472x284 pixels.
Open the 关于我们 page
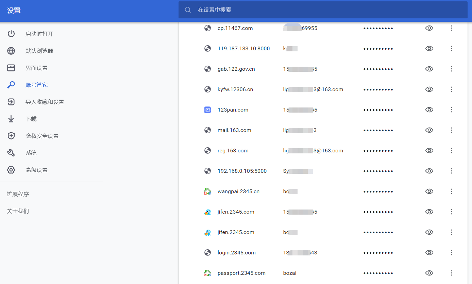tap(18, 211)
